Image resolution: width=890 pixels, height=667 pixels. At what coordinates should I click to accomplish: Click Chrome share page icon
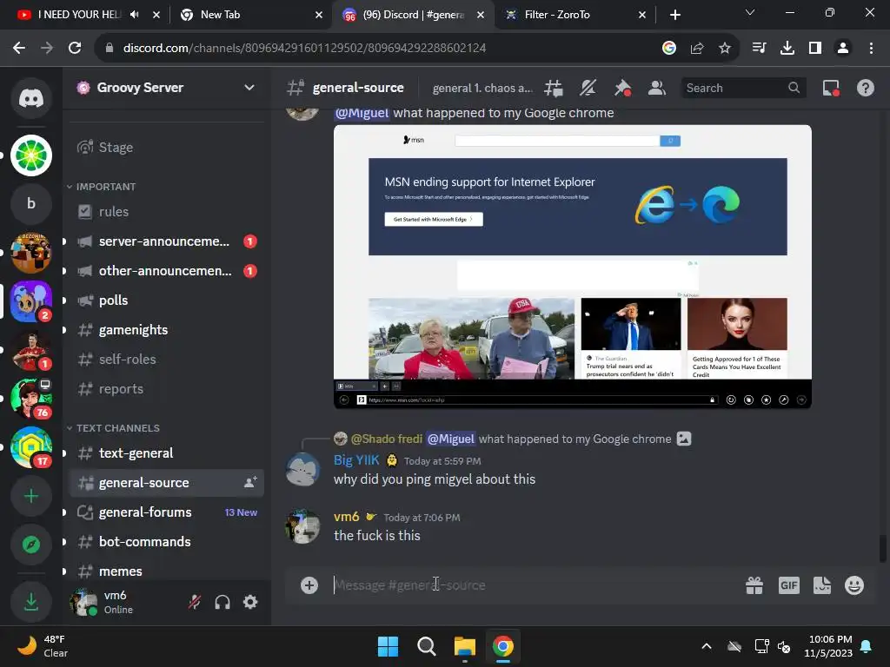(696, 49)
